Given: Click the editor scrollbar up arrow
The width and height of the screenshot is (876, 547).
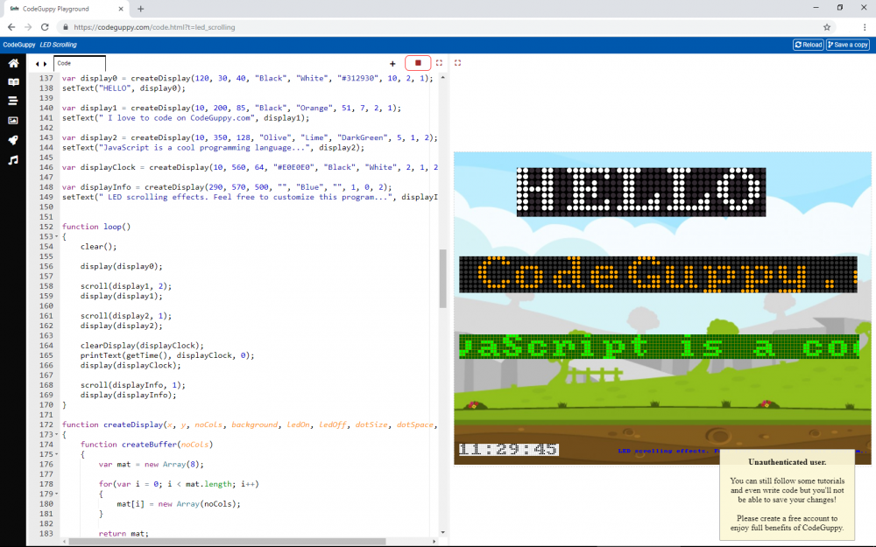Looking at the screenshot, I should (443, 78).
